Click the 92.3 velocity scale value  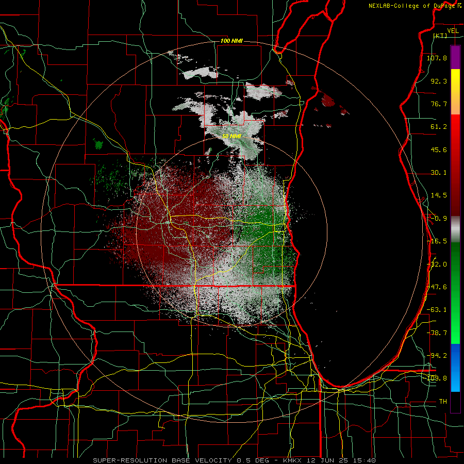coord(439,81)
